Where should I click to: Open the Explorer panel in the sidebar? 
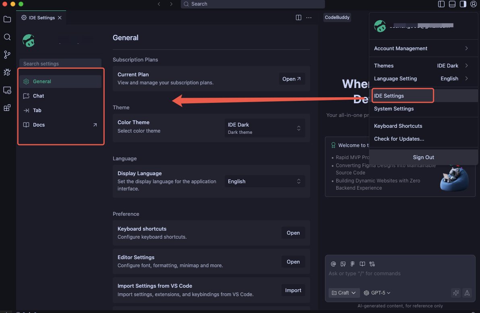pos(7,19)
